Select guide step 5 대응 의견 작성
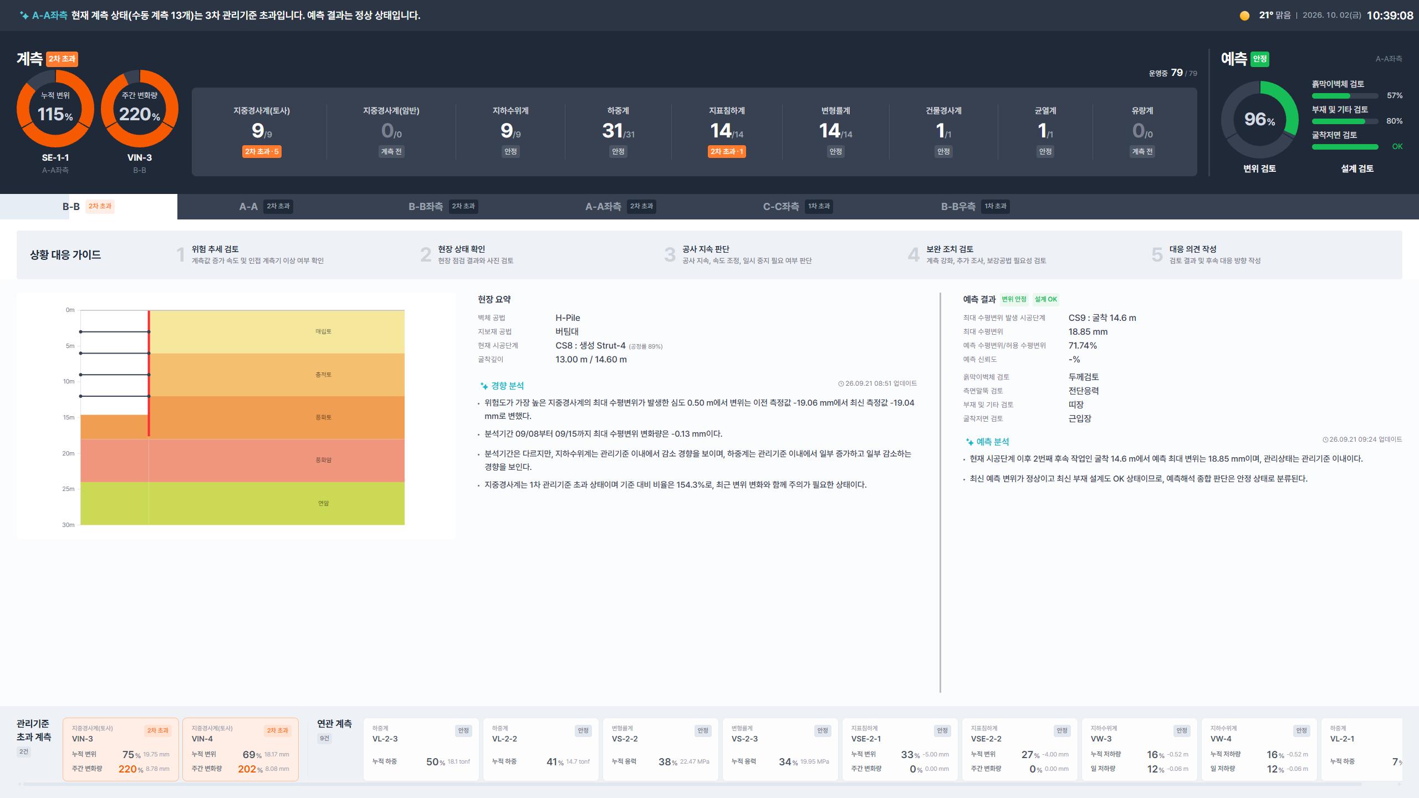 [x=1206, y=255]
